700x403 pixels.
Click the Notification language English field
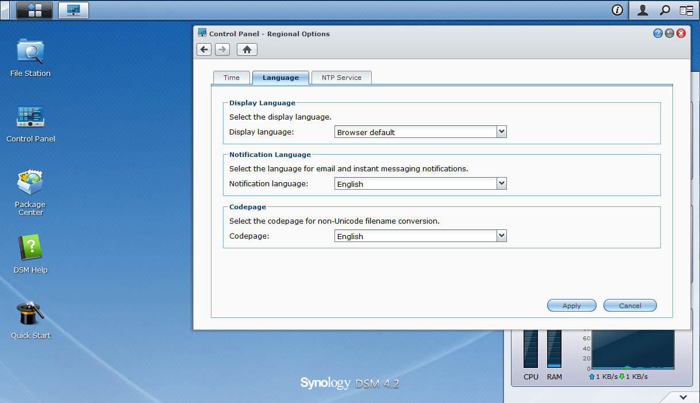tap(416, 184)
